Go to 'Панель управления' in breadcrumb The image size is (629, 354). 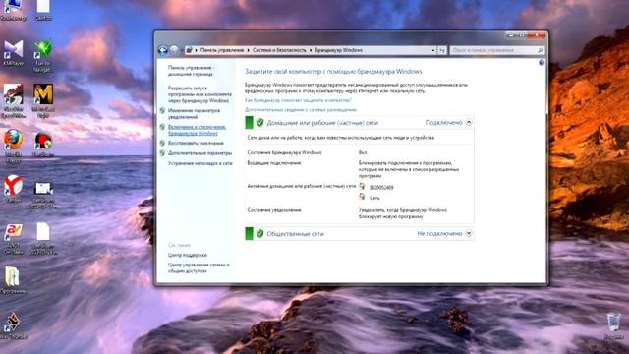click(222, 50)
